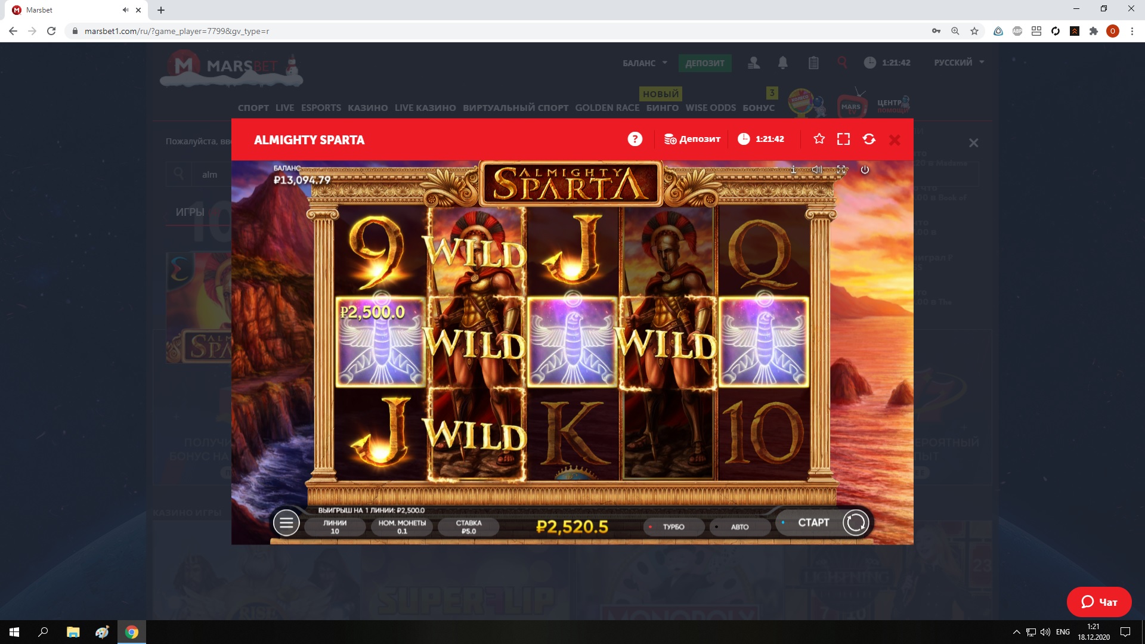
Task: Open WISE ODDS menu item
Action: [x=710, y=108]
